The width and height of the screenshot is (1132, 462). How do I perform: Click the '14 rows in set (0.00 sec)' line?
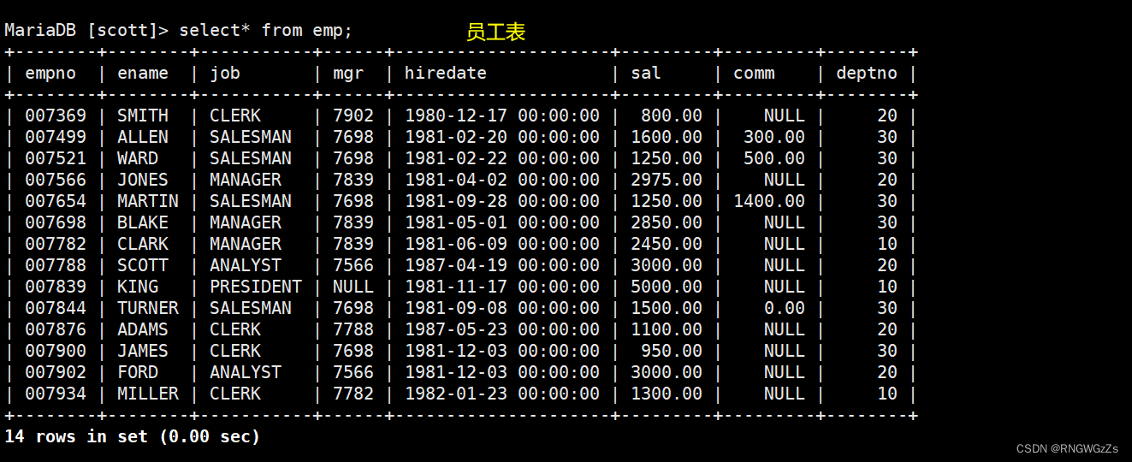click(133, 436)
